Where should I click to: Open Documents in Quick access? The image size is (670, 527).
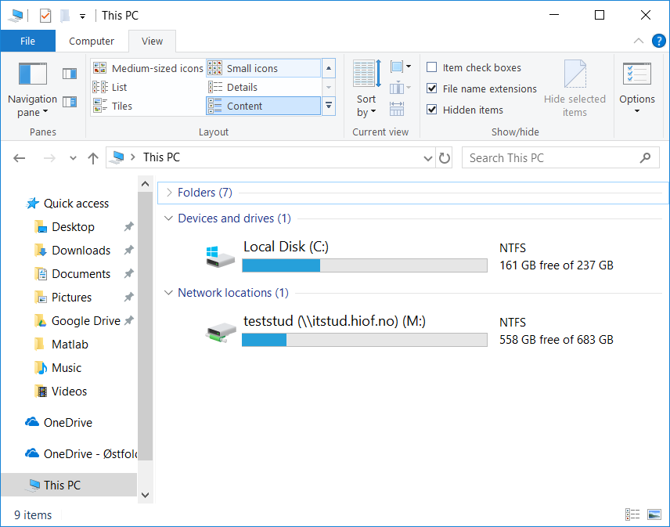coord(81,274)
